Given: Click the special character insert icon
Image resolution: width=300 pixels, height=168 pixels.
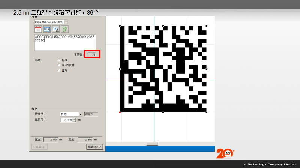Looking at the screenshot, I should (55, 29).
